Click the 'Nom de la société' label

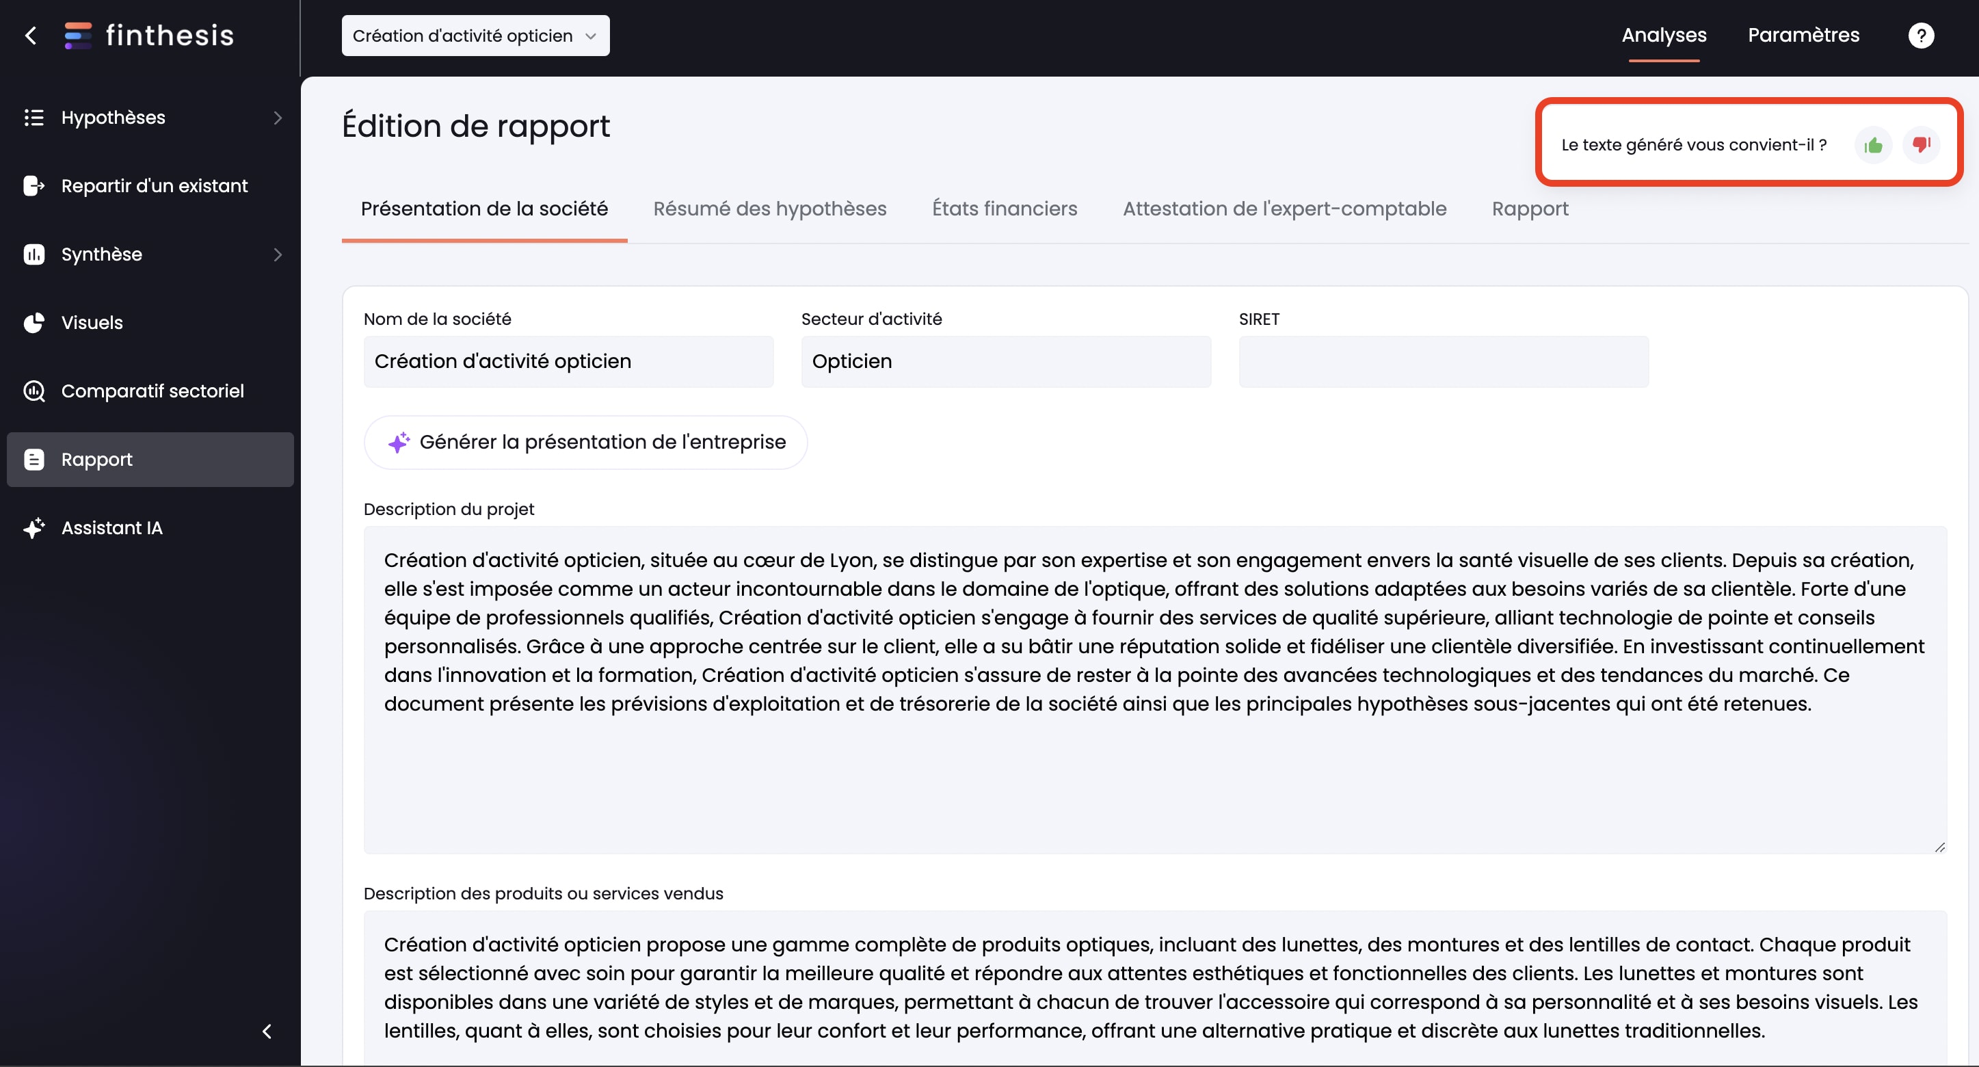point(437,319)
